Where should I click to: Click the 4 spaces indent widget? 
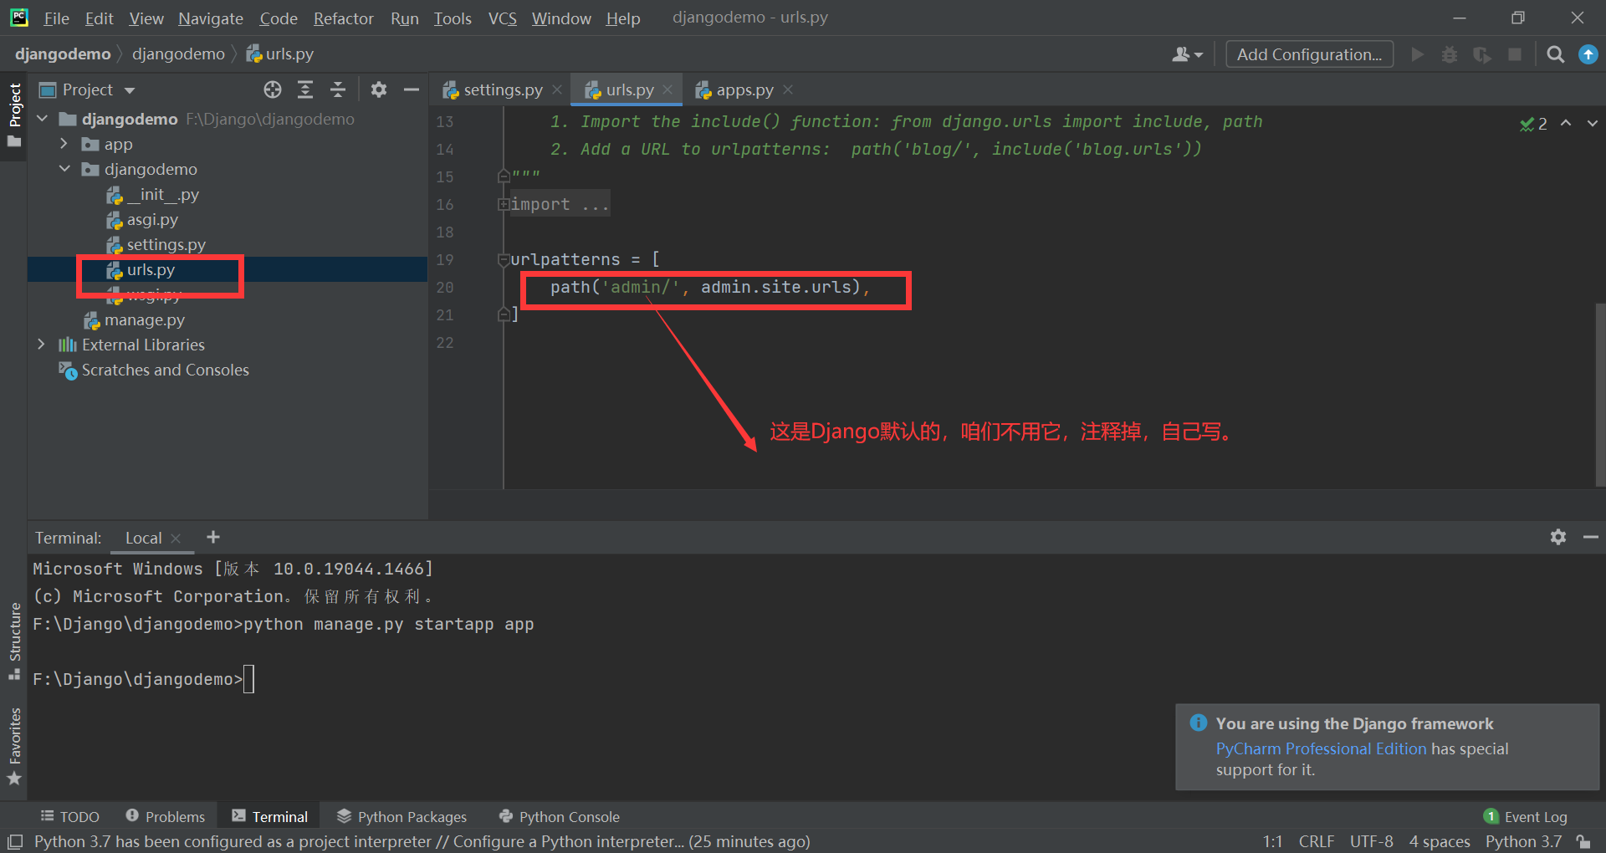pyautogui.click(x=1439, y=841)
